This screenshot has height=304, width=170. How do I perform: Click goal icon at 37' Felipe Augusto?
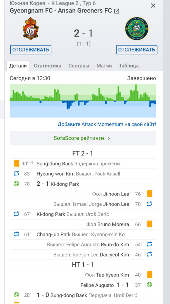pyautogui.click(x=149, y=285)
